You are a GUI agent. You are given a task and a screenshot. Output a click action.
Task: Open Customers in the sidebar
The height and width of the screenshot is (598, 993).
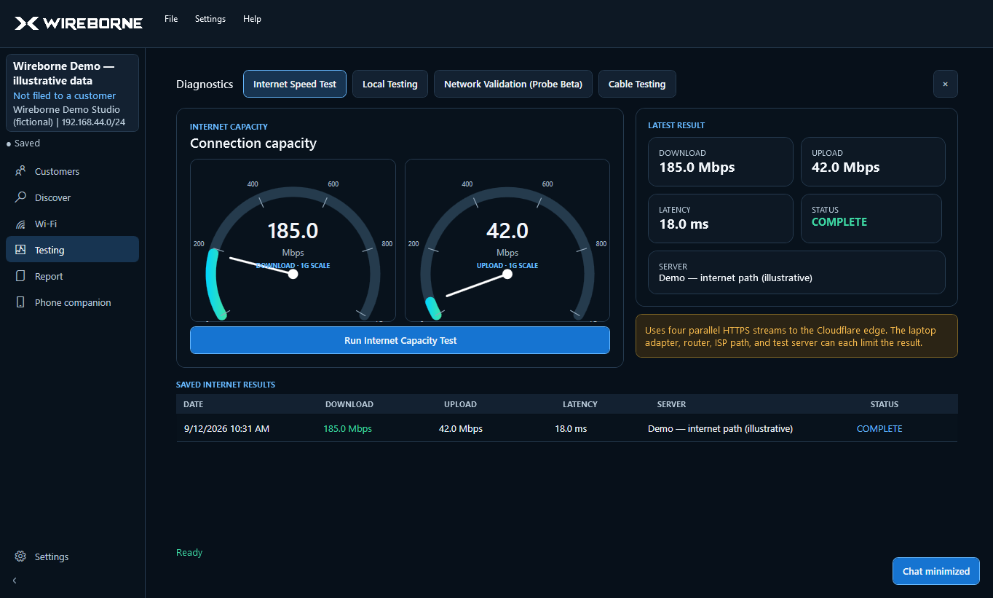[x=72, y=171]
